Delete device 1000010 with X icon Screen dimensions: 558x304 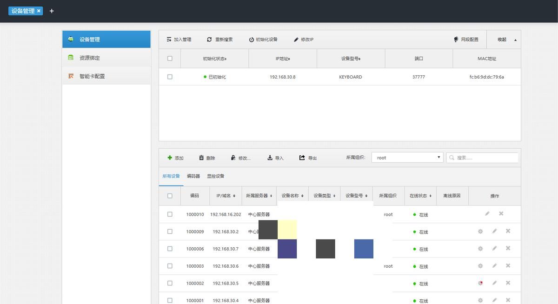pyautogui.click(x=501, y=213)
